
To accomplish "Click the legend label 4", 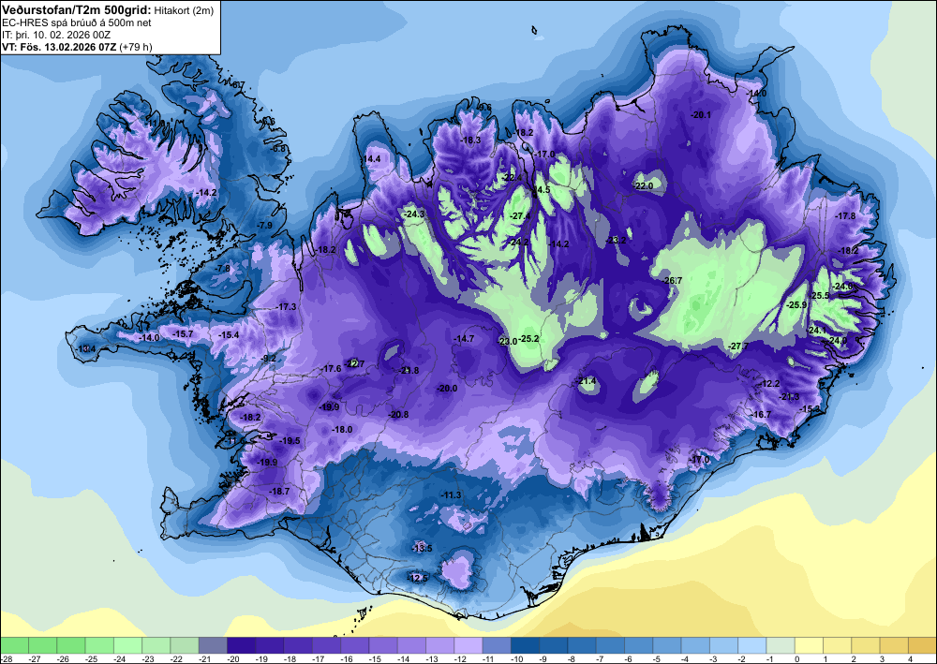I will click(910, 658).
